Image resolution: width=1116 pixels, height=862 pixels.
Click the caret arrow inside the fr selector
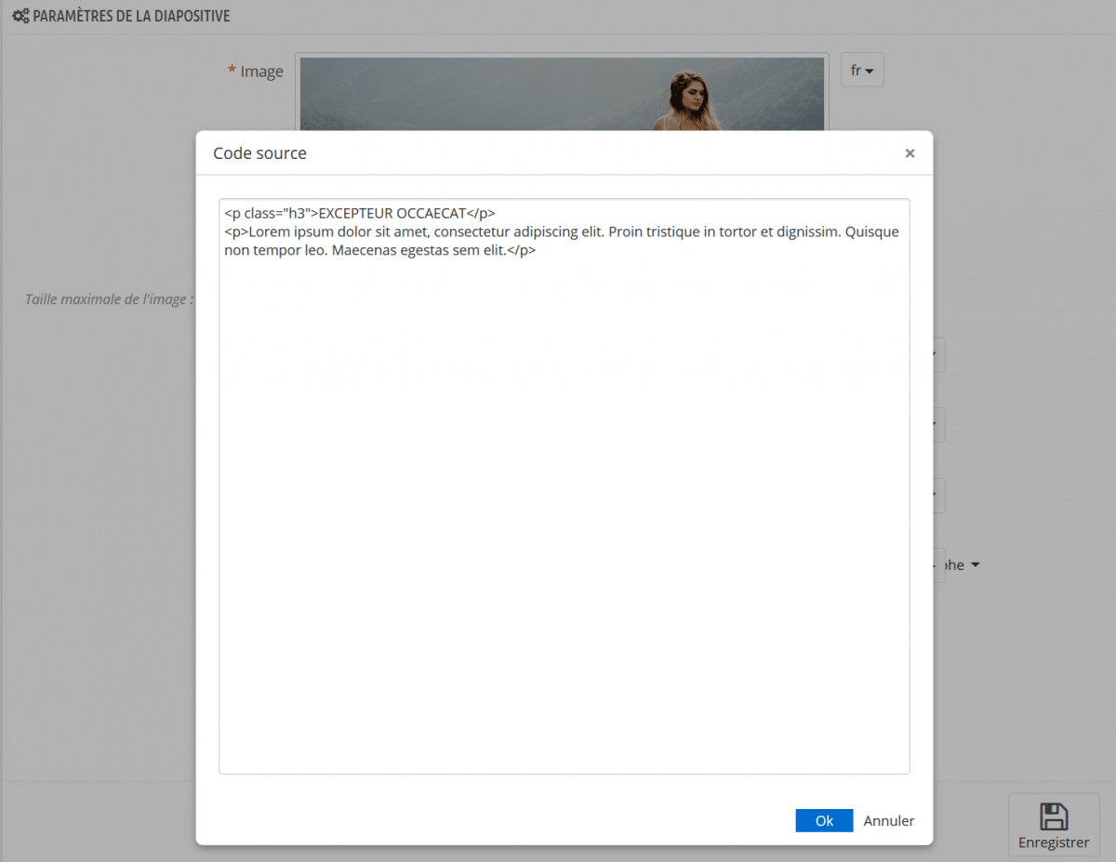[x=870, y=70]
